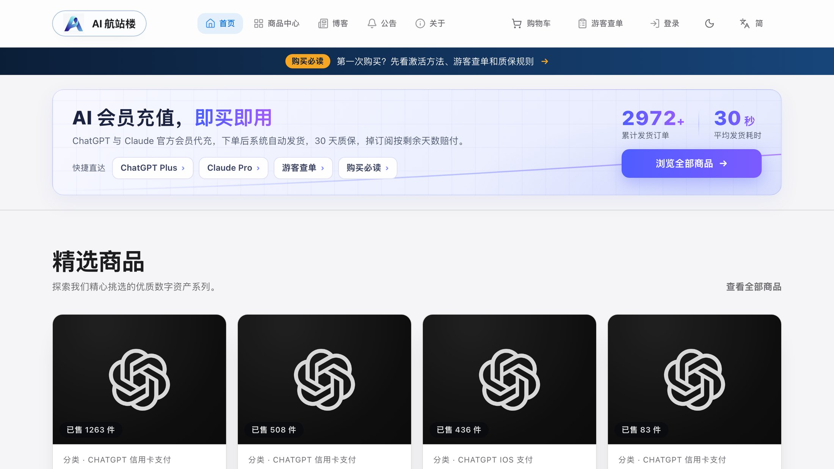Toggle dark mode with the moon icon
834x469 pixels.
pos(709,23)
